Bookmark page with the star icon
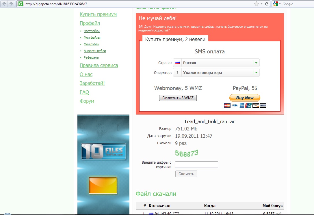The width and height of the screenshot is (314, 215). point(256,4)
